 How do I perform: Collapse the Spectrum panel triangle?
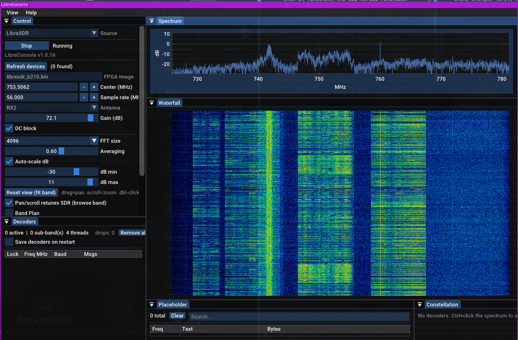point(152,21)
